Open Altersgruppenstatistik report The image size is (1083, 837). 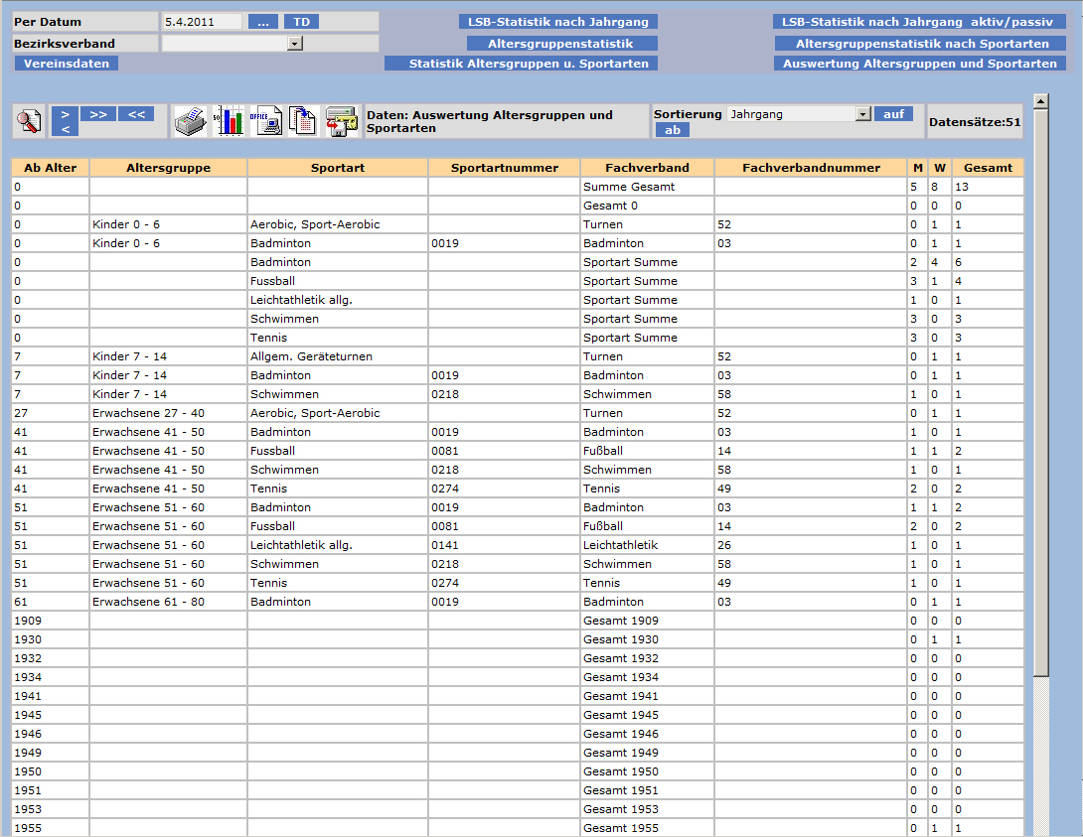562,44
